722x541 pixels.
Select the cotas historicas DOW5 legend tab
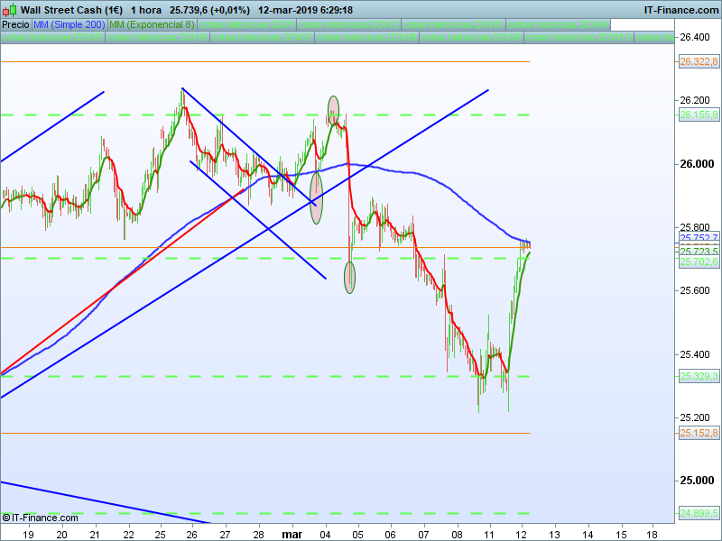pos(52,37)
